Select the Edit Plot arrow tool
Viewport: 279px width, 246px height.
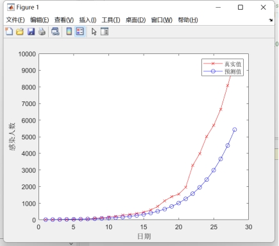click(94, 31)
